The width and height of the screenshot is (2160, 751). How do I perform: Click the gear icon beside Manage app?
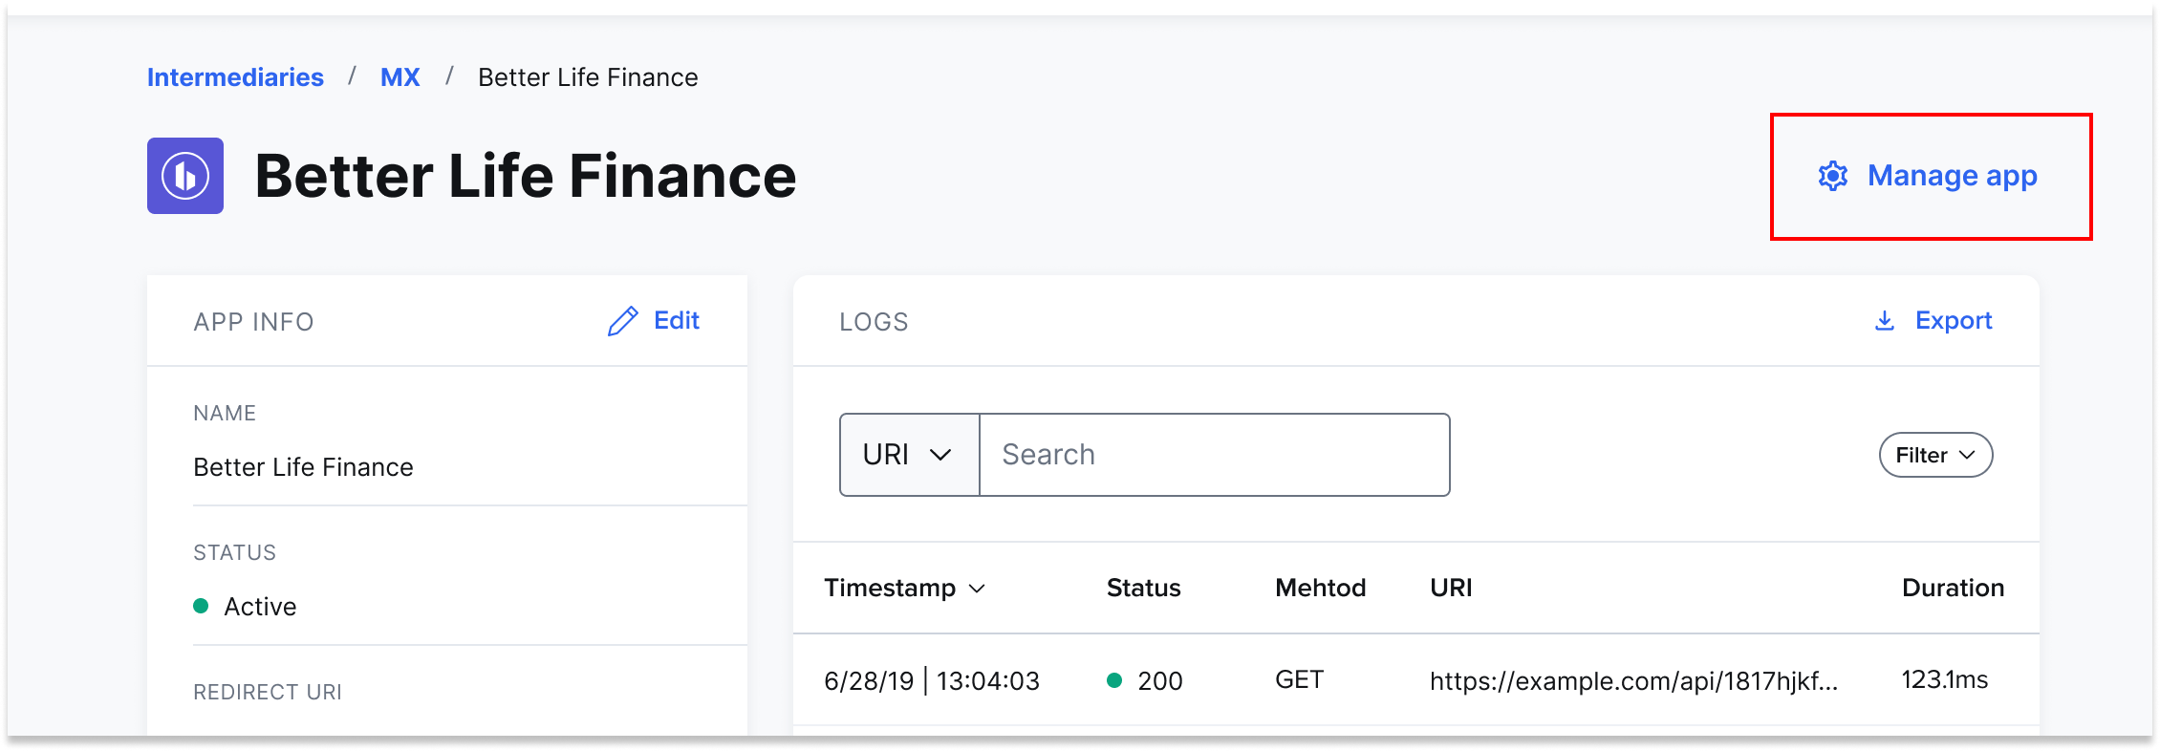pos(1832,176)
